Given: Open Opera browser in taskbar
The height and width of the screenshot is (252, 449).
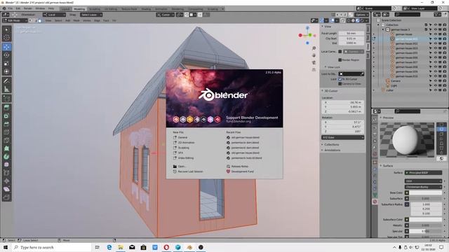Looking at the screenshot, I should click(166, 247).
